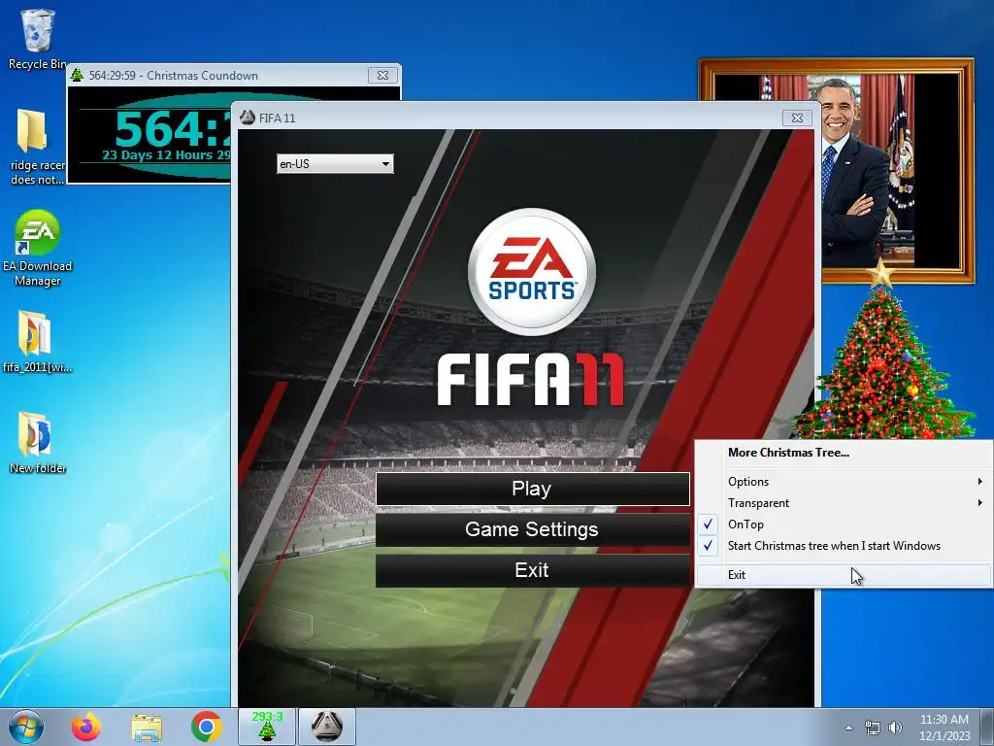Click the FIFA 11 title bar icon
The width and height of the screenshot is (994, 746).
coord(248,118)
